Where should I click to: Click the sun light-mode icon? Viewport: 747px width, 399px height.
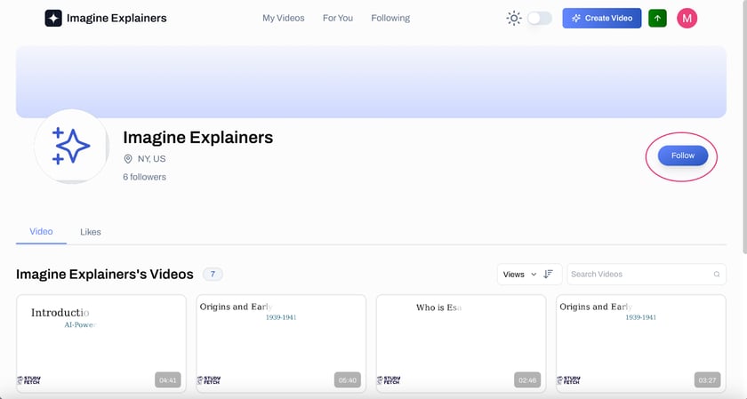514,18
